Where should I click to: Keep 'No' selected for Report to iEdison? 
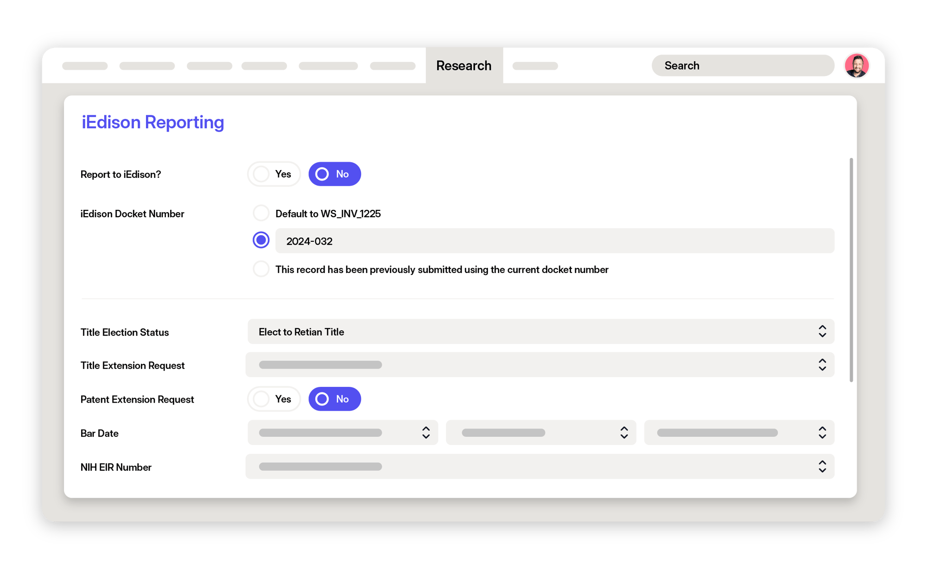tap(334, 174)
